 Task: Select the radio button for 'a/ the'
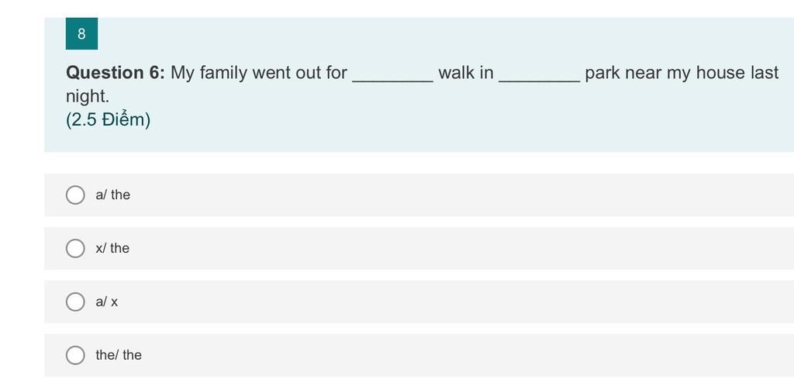point(75,195)
